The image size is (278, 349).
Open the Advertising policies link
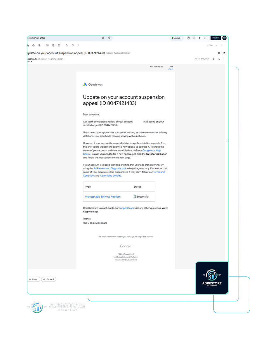[x=111, y=176]
